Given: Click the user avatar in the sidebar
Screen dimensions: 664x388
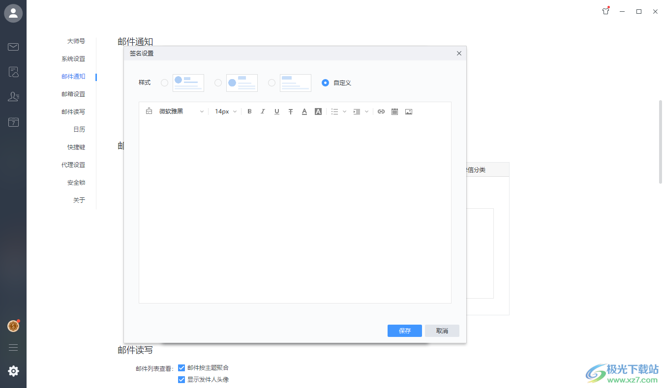Looking at the screenshot, I should tap(13, 13).
